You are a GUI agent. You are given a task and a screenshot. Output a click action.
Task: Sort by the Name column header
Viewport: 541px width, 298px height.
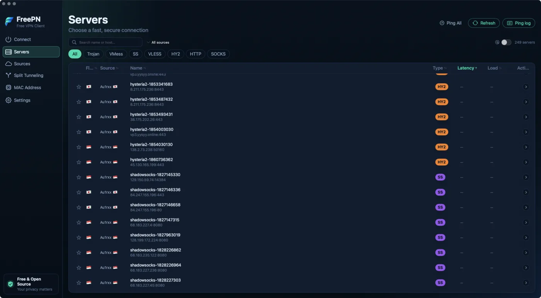(138, 68)
